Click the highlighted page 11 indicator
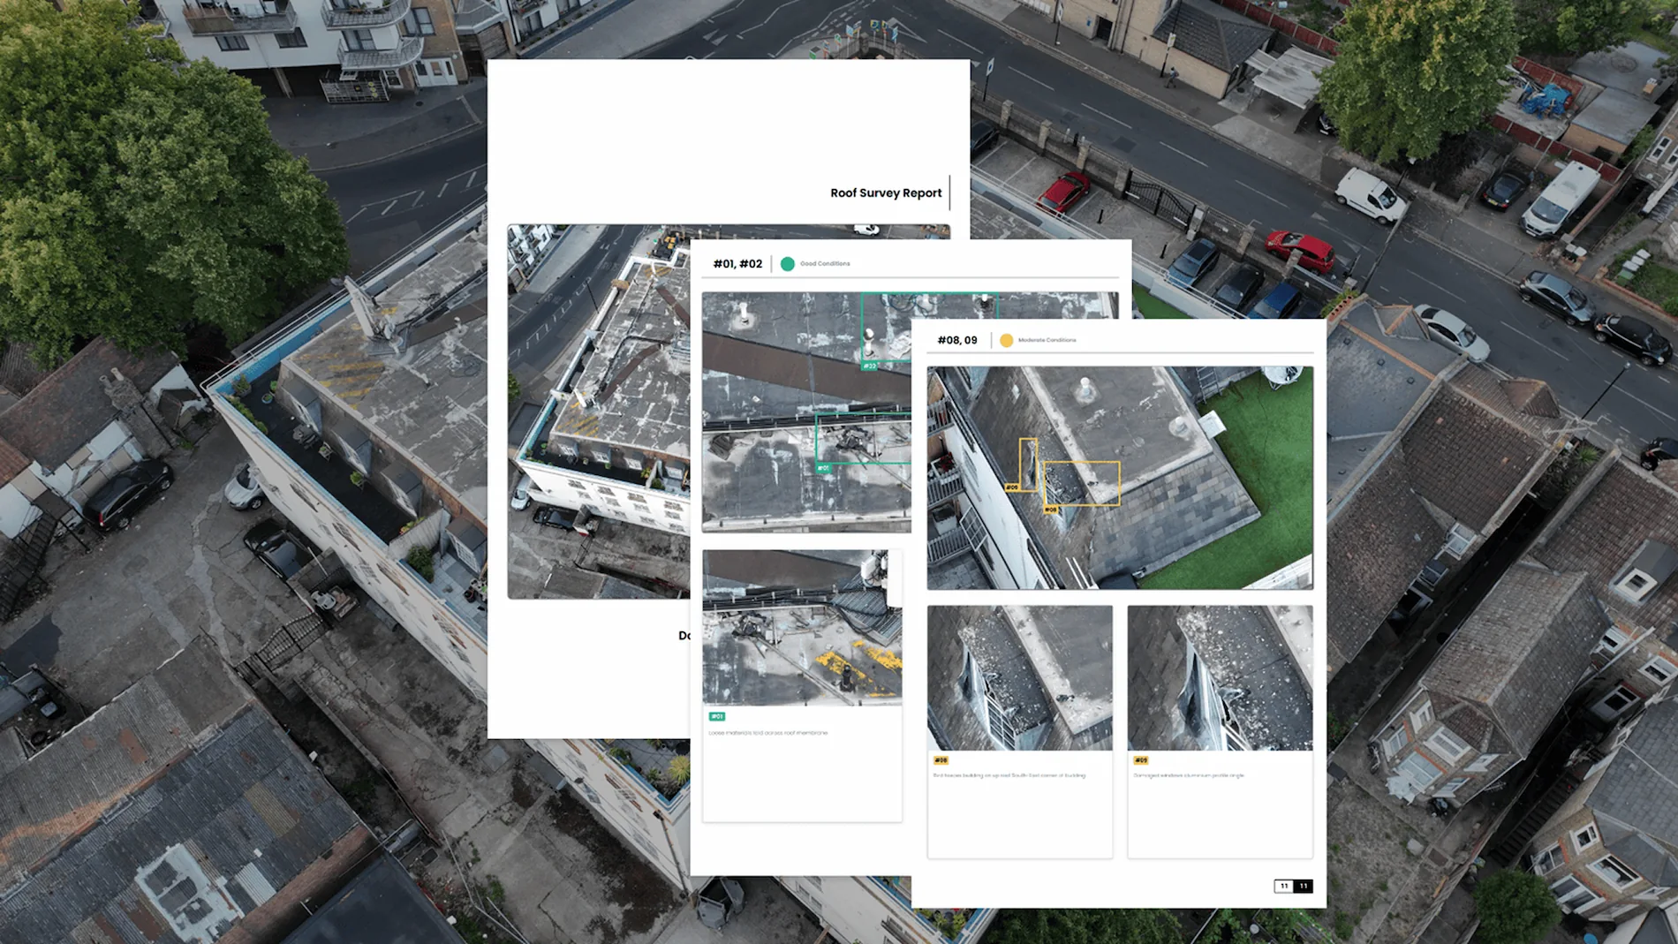This screenshot has height=944, width=1678. (x=1304, y=886)
